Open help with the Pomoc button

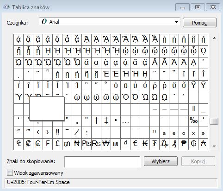click(199, 23)
